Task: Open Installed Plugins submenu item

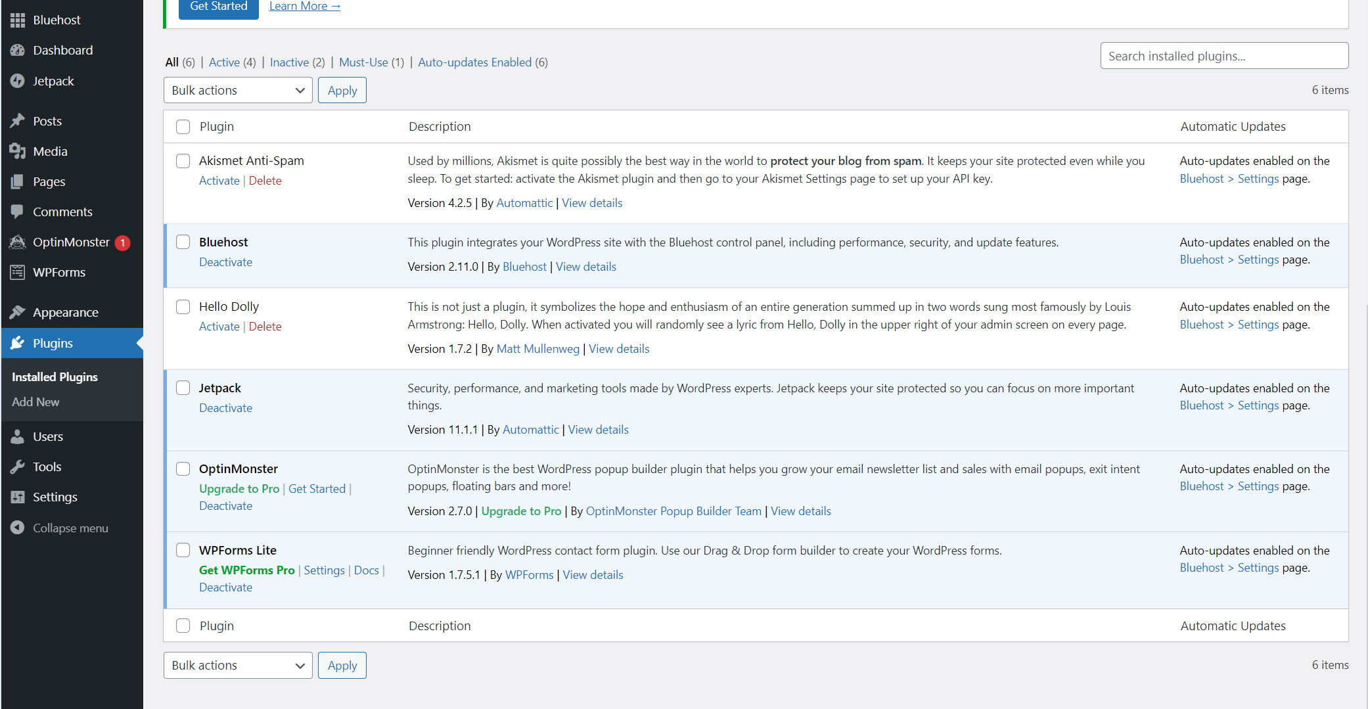Action: [x=55, y=377]
